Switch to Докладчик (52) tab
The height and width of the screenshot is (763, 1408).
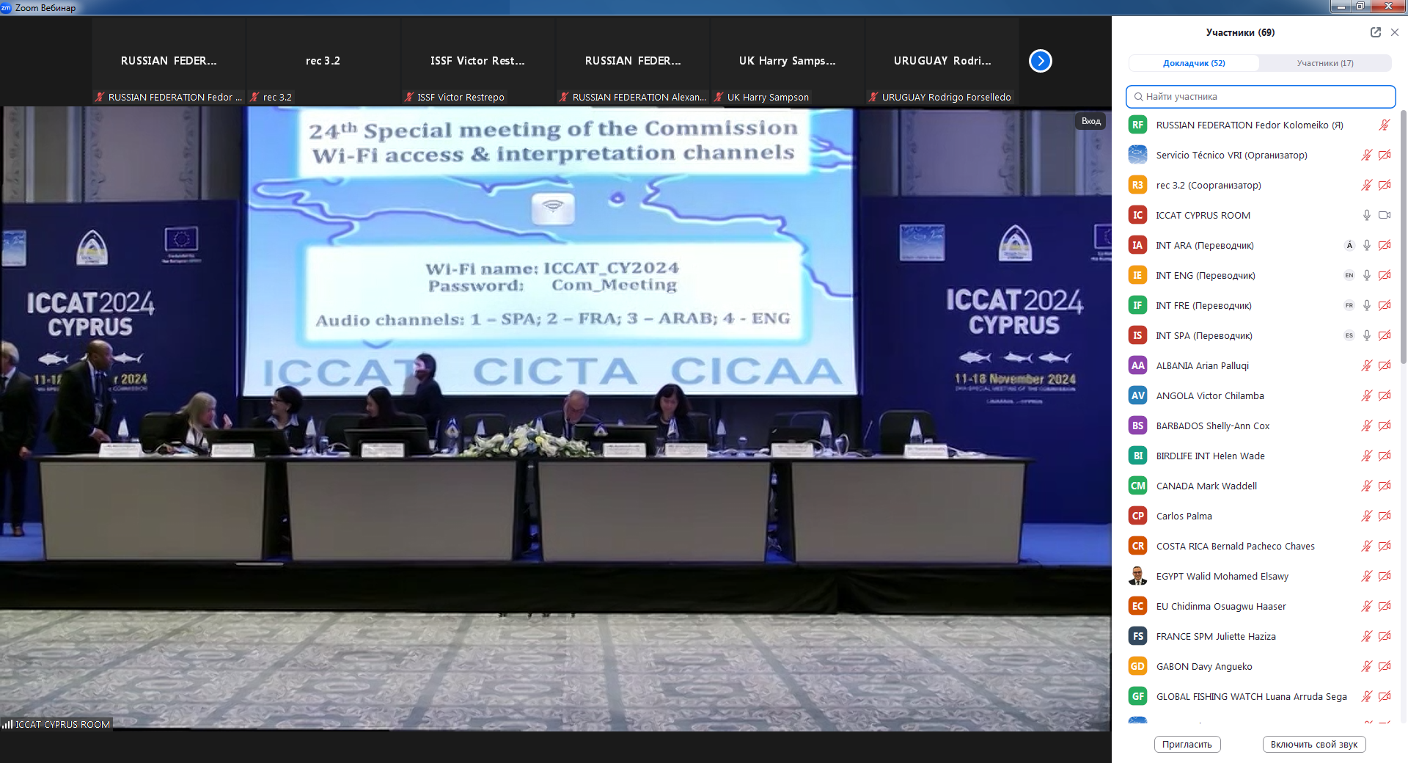(1194, 63)
